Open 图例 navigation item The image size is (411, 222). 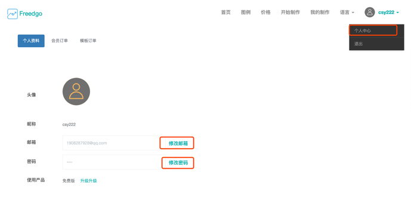(246, 13)
